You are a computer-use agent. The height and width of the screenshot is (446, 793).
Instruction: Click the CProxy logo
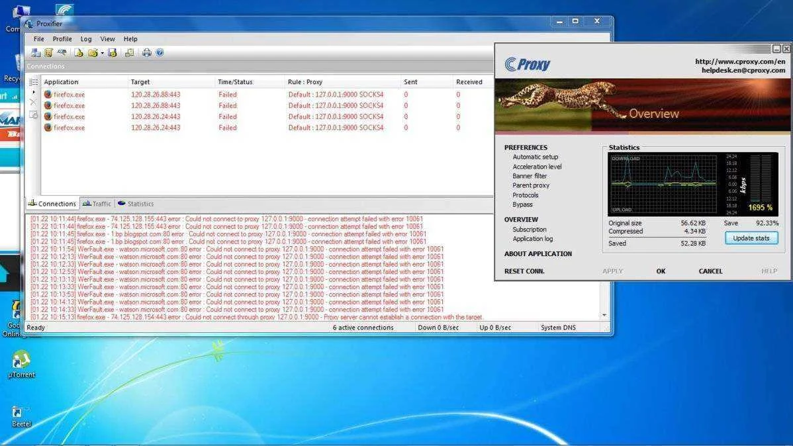click(527, 64)
